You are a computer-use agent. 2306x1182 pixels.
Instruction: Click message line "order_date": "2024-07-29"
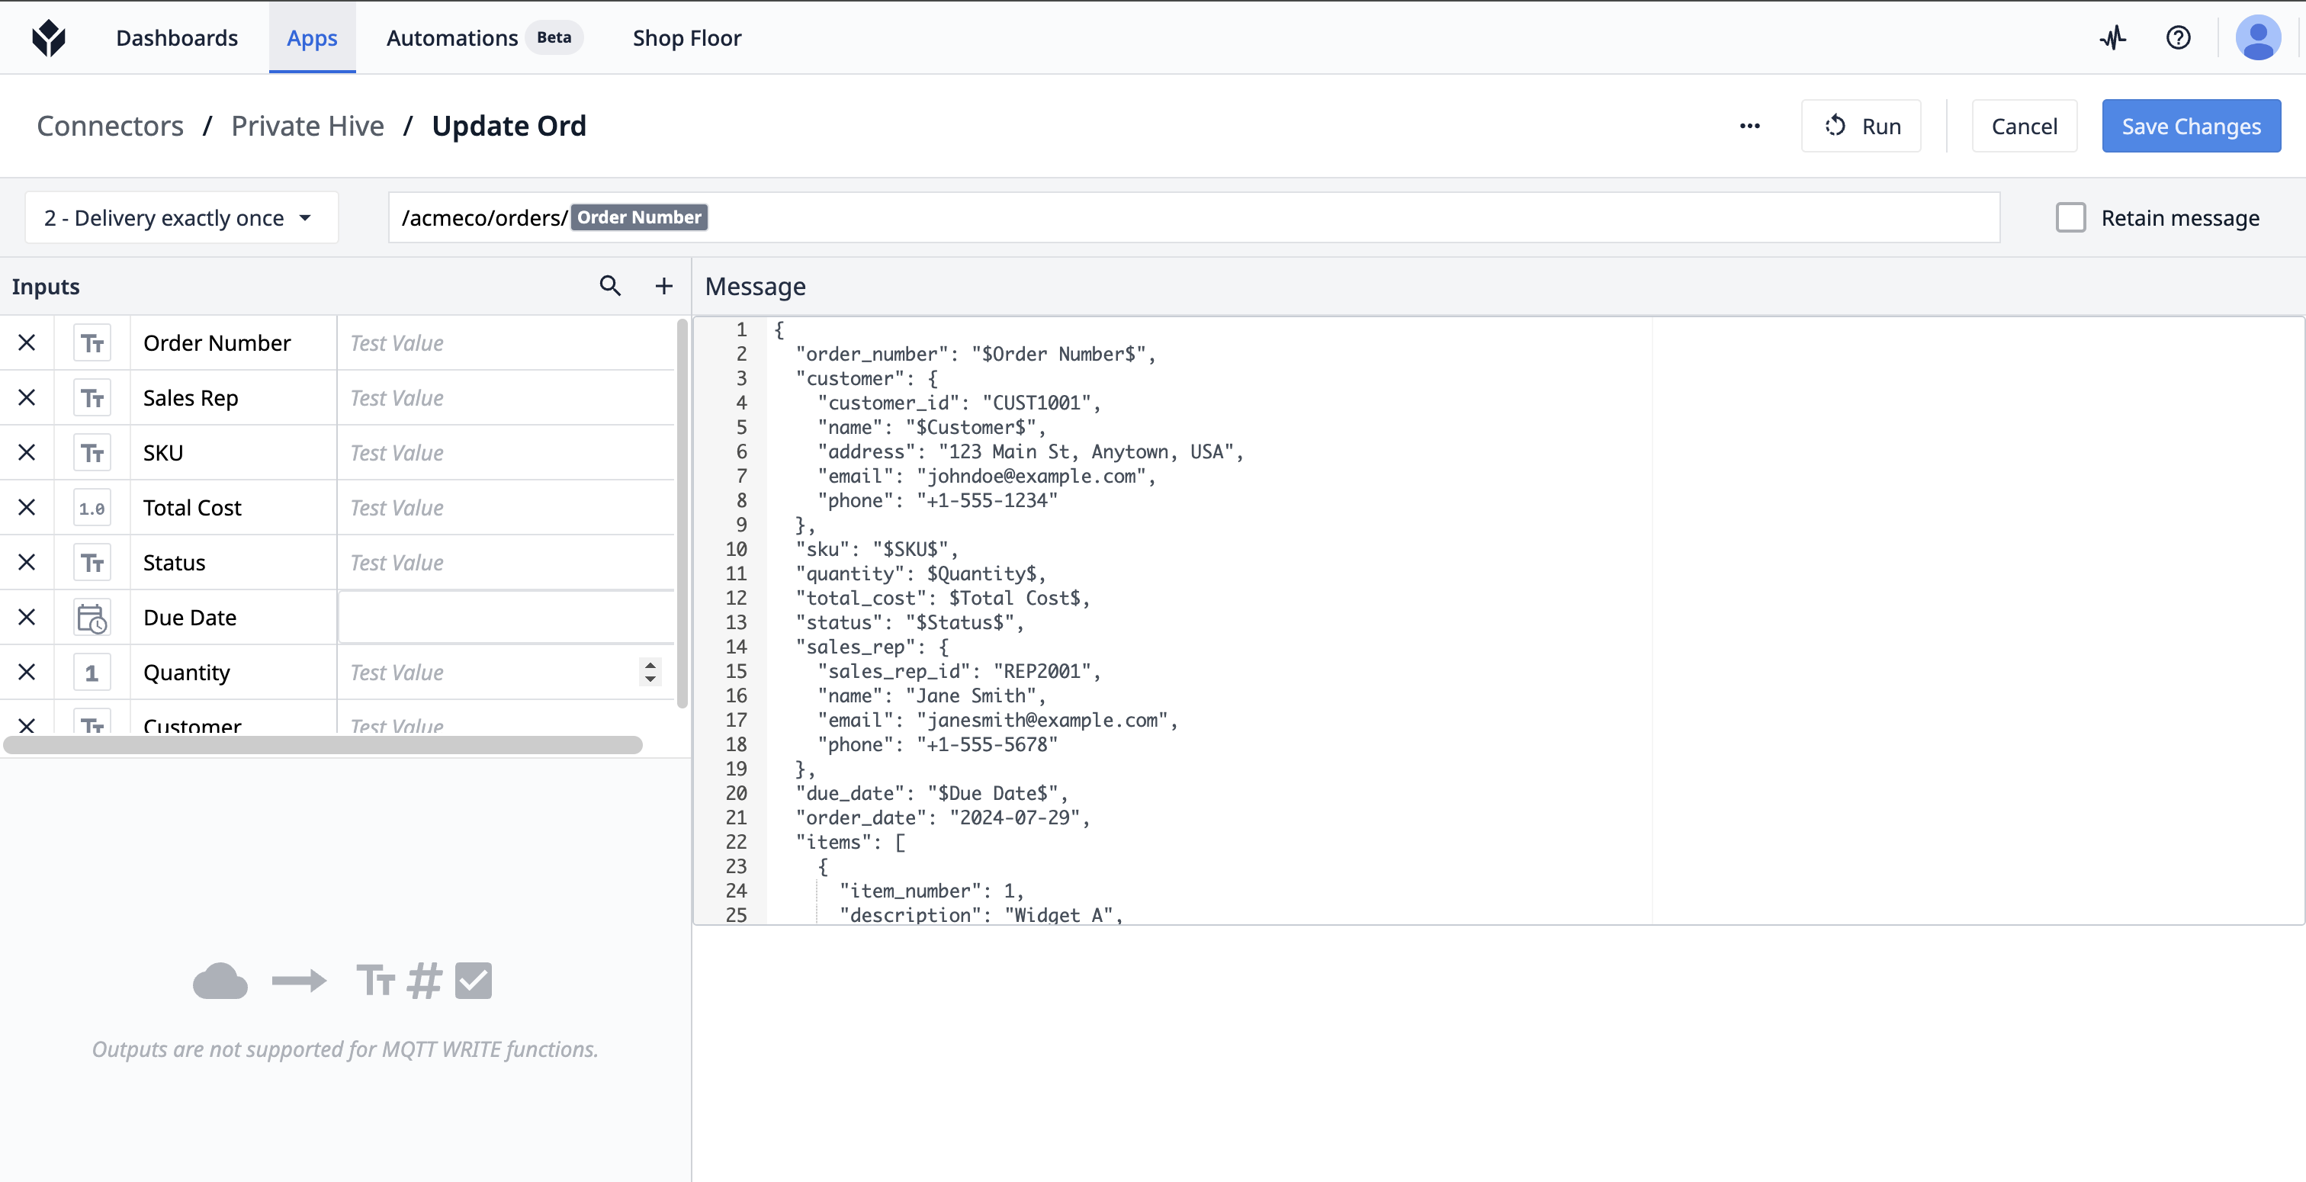943,817
